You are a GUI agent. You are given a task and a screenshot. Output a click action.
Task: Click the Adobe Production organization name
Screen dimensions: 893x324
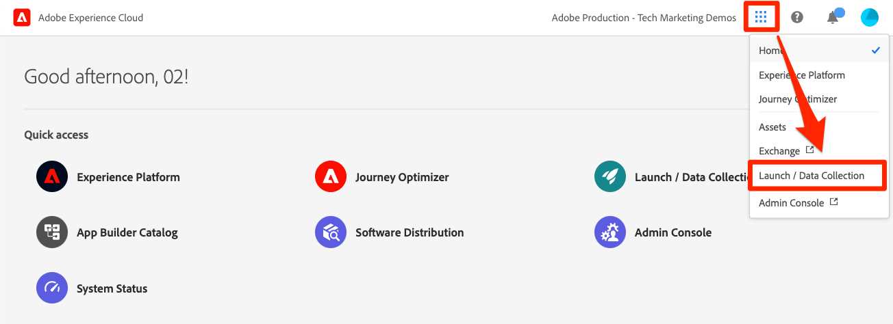tap(644, 18)
